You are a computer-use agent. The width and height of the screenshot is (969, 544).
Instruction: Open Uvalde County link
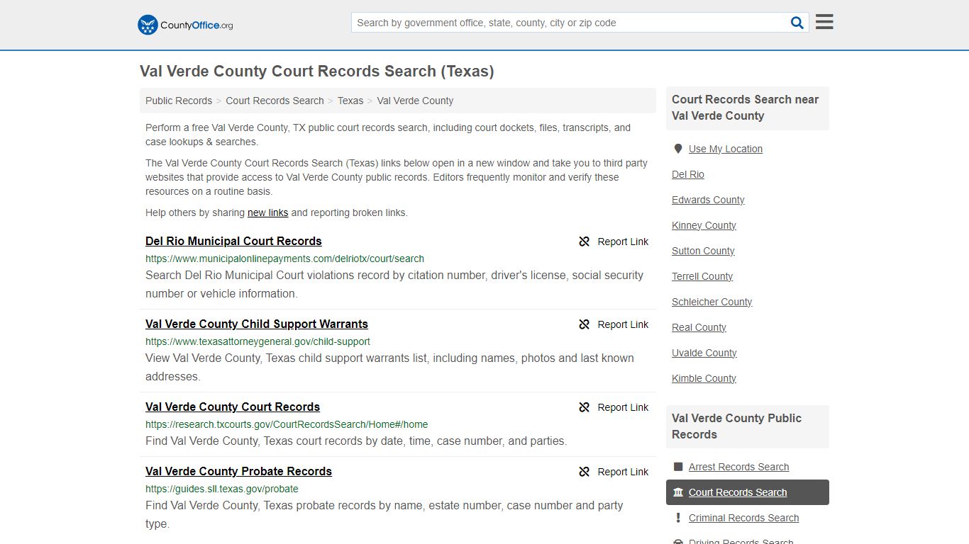coord(704,353)
